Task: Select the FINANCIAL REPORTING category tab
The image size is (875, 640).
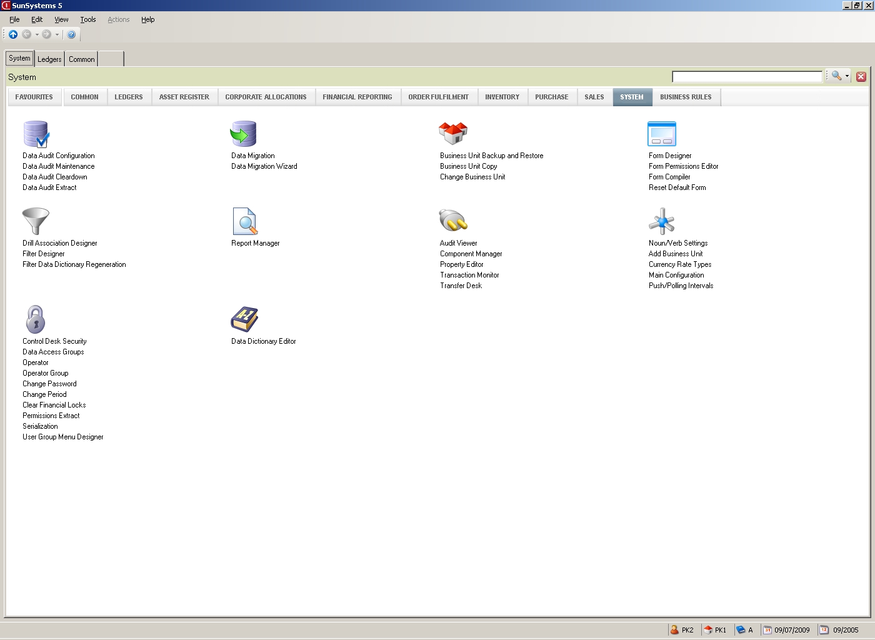Action: [x=357, y=97]
